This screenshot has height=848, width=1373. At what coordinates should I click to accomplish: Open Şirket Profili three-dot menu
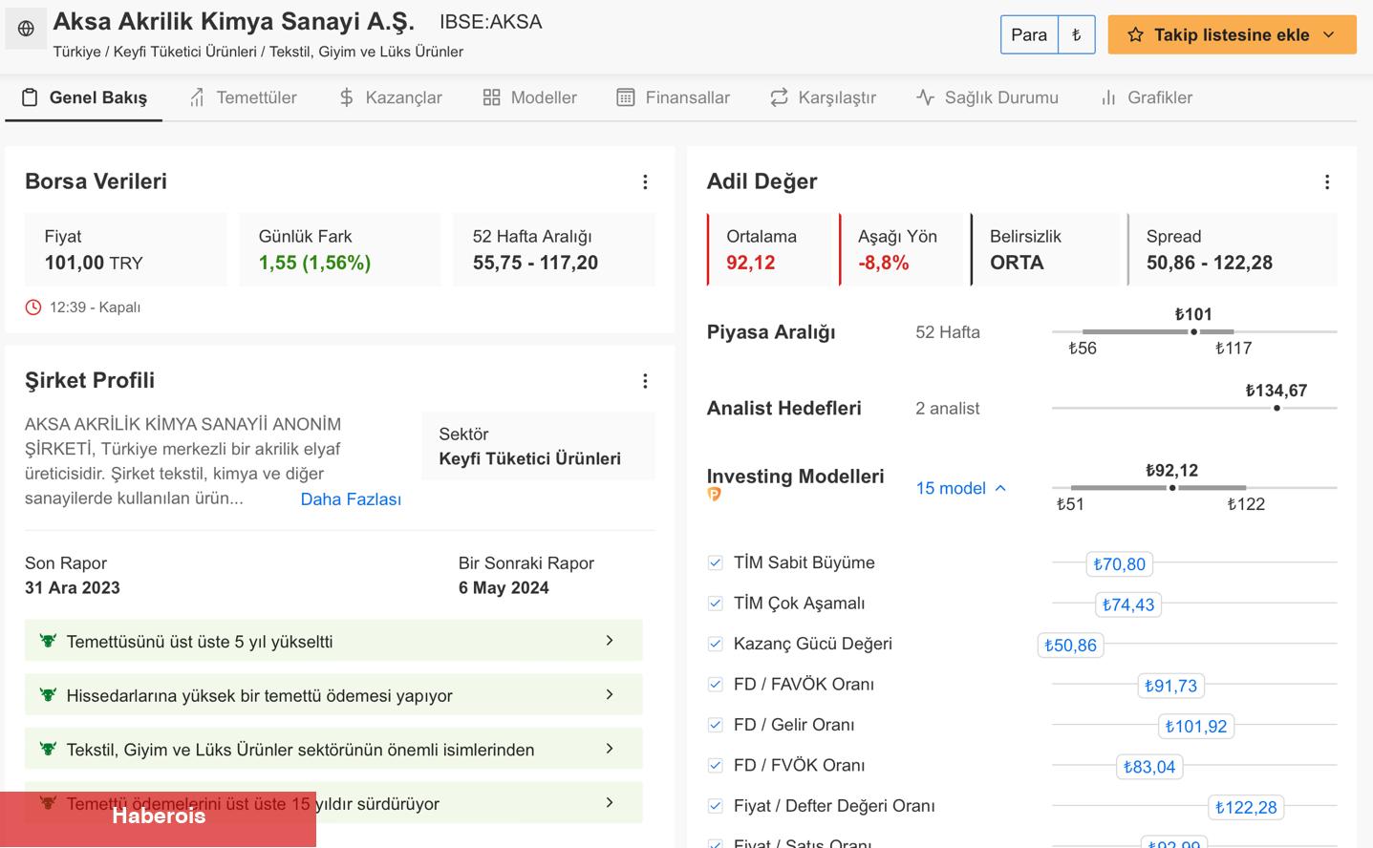tap(645, 381)
